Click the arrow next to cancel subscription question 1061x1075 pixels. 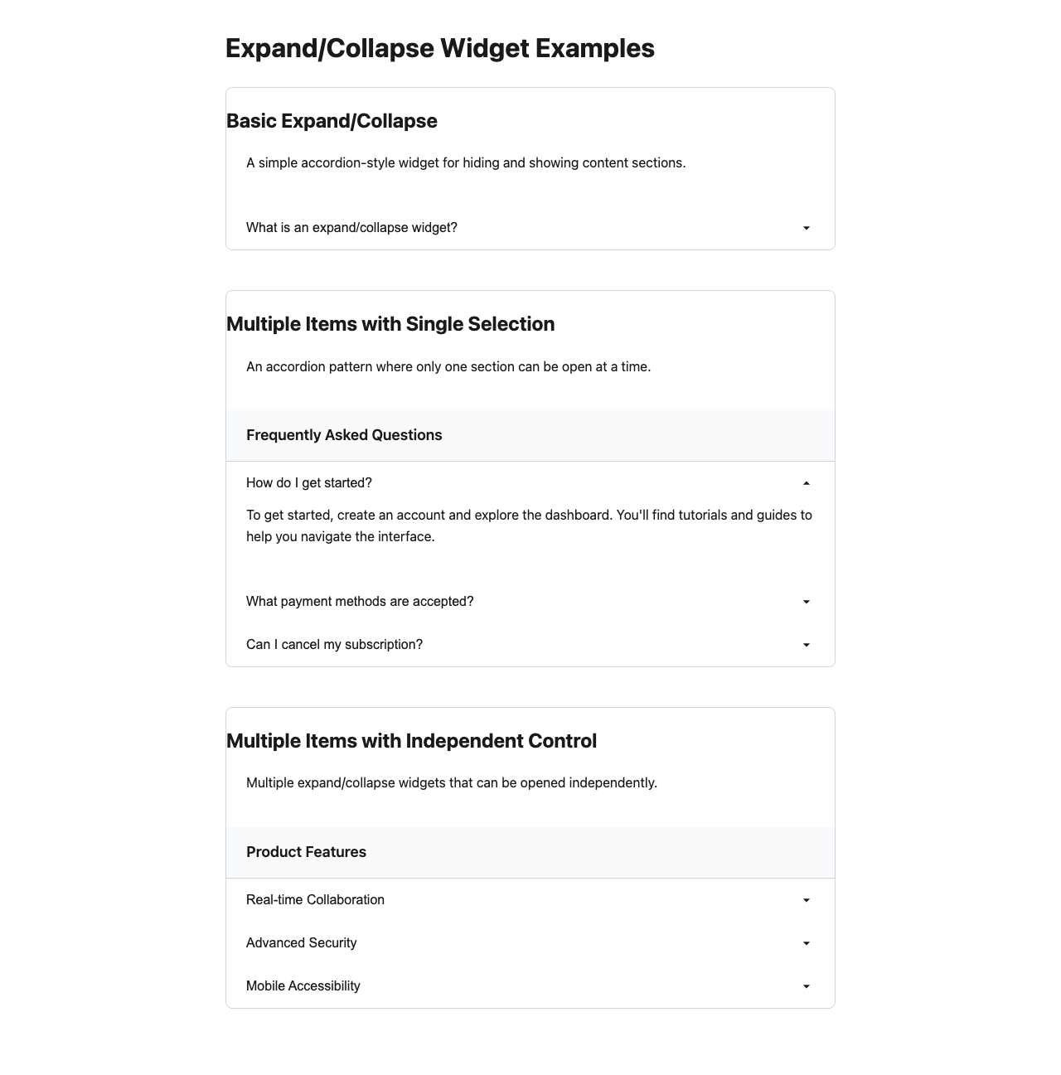[807, 645]
